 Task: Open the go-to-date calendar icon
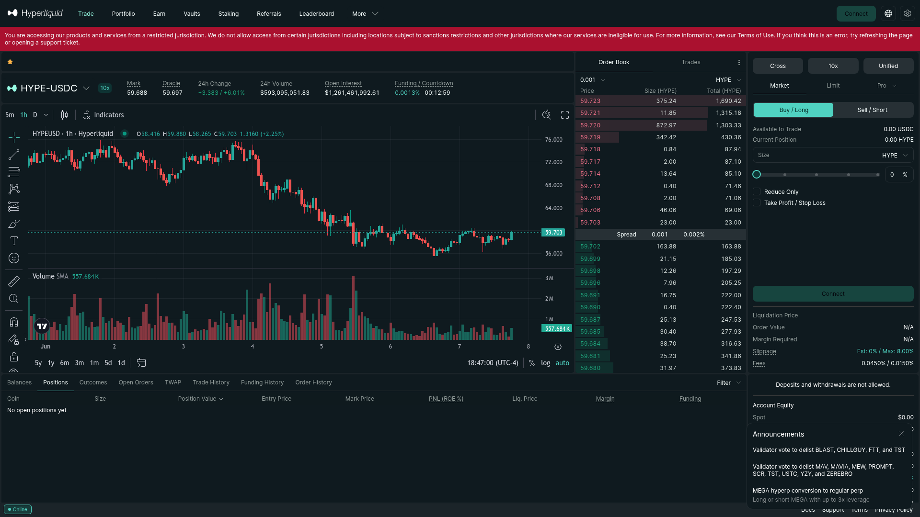click(141, 363)
